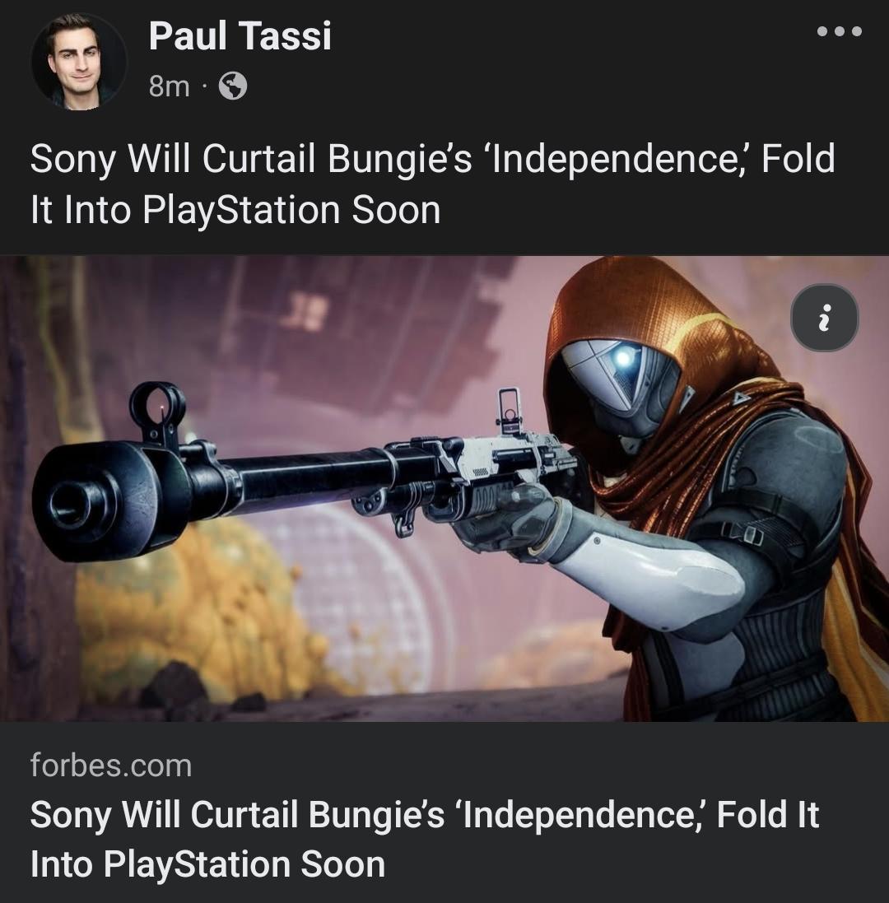Click 'PlayStation Soon' in the post caption
889x903 pixels.
click(291, 210)
